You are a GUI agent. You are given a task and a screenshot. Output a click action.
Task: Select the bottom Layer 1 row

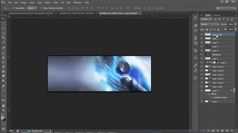(217, 102)
